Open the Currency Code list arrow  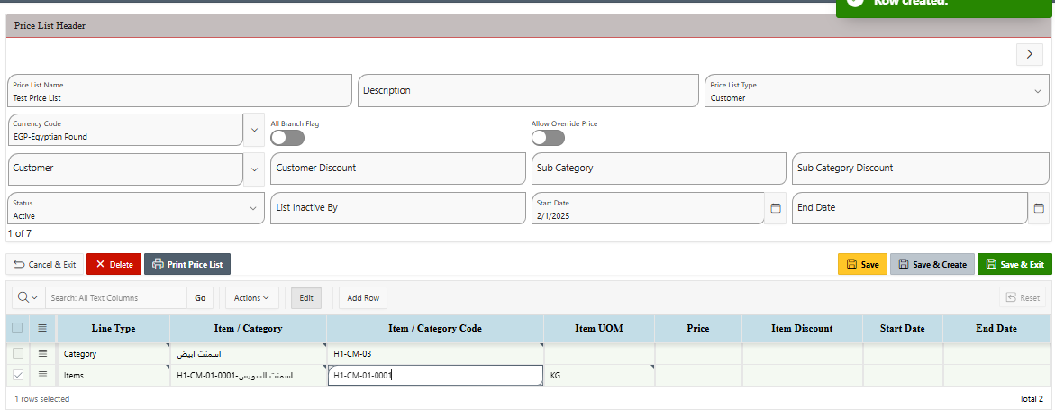pyautogui.click(x=254, y=130)
